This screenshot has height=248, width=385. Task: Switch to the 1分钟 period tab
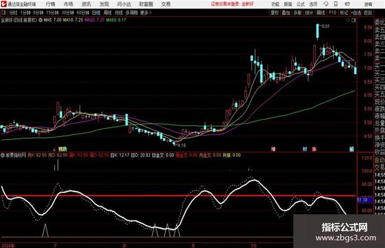[25, 13]
